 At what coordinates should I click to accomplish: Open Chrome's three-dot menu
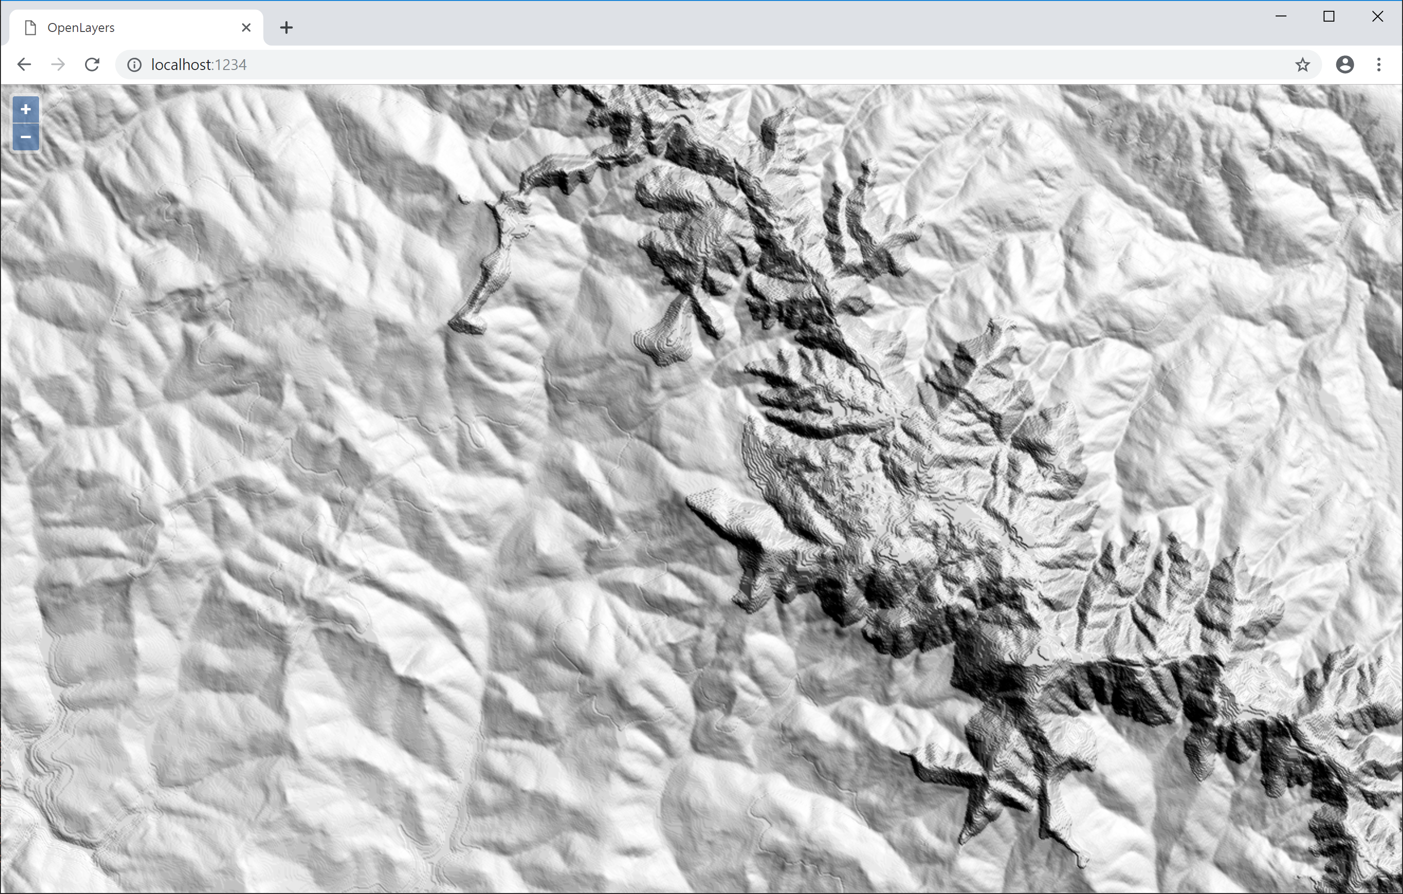click(1379, 65)
